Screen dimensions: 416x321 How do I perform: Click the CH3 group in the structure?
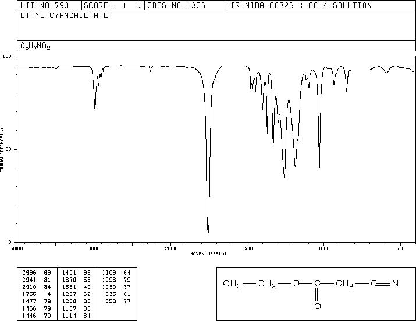coord(232,284)
